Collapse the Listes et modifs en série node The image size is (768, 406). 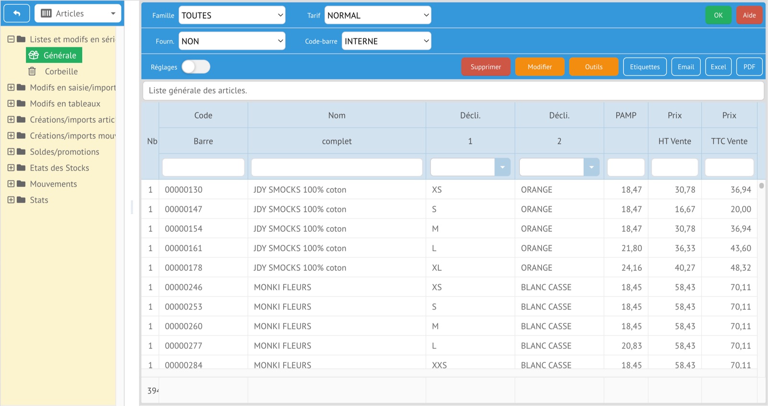11,39
